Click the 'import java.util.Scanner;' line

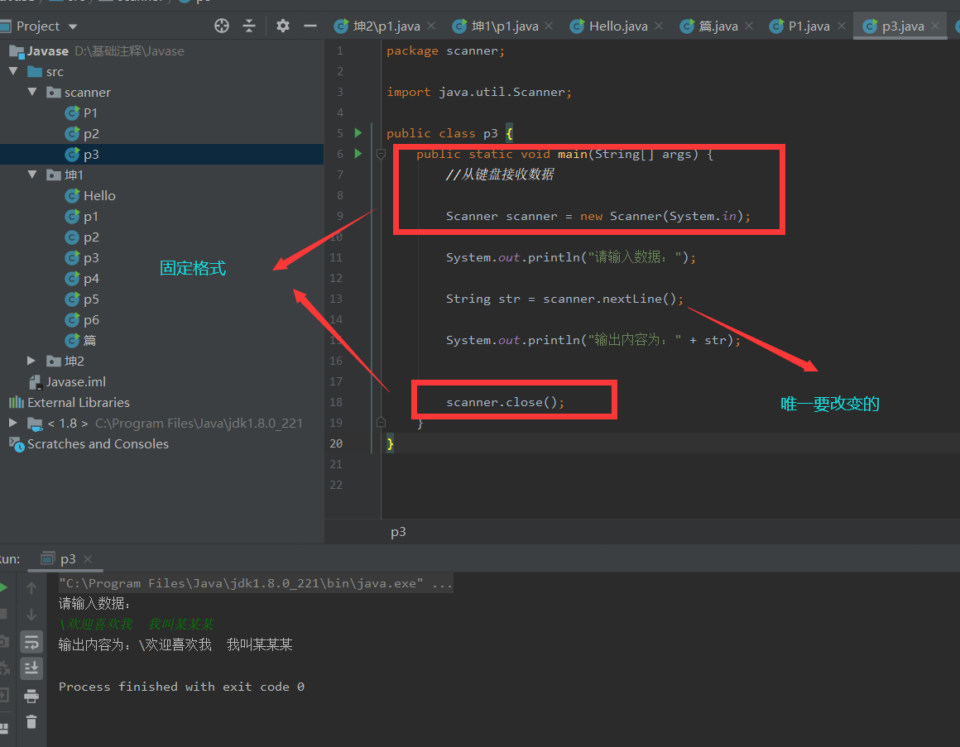[479, 92]
